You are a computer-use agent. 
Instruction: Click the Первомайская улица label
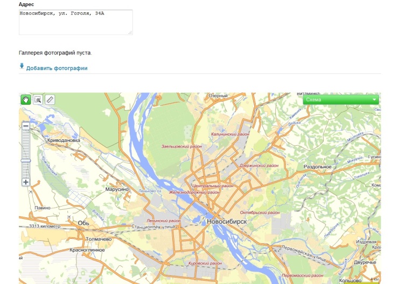pyautogui.click(x=304, y=253)
